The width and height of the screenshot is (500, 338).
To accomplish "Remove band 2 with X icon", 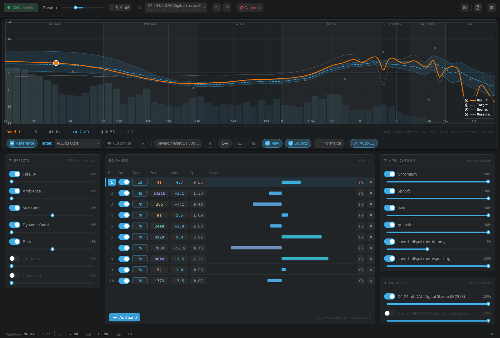I will [371, 193].
